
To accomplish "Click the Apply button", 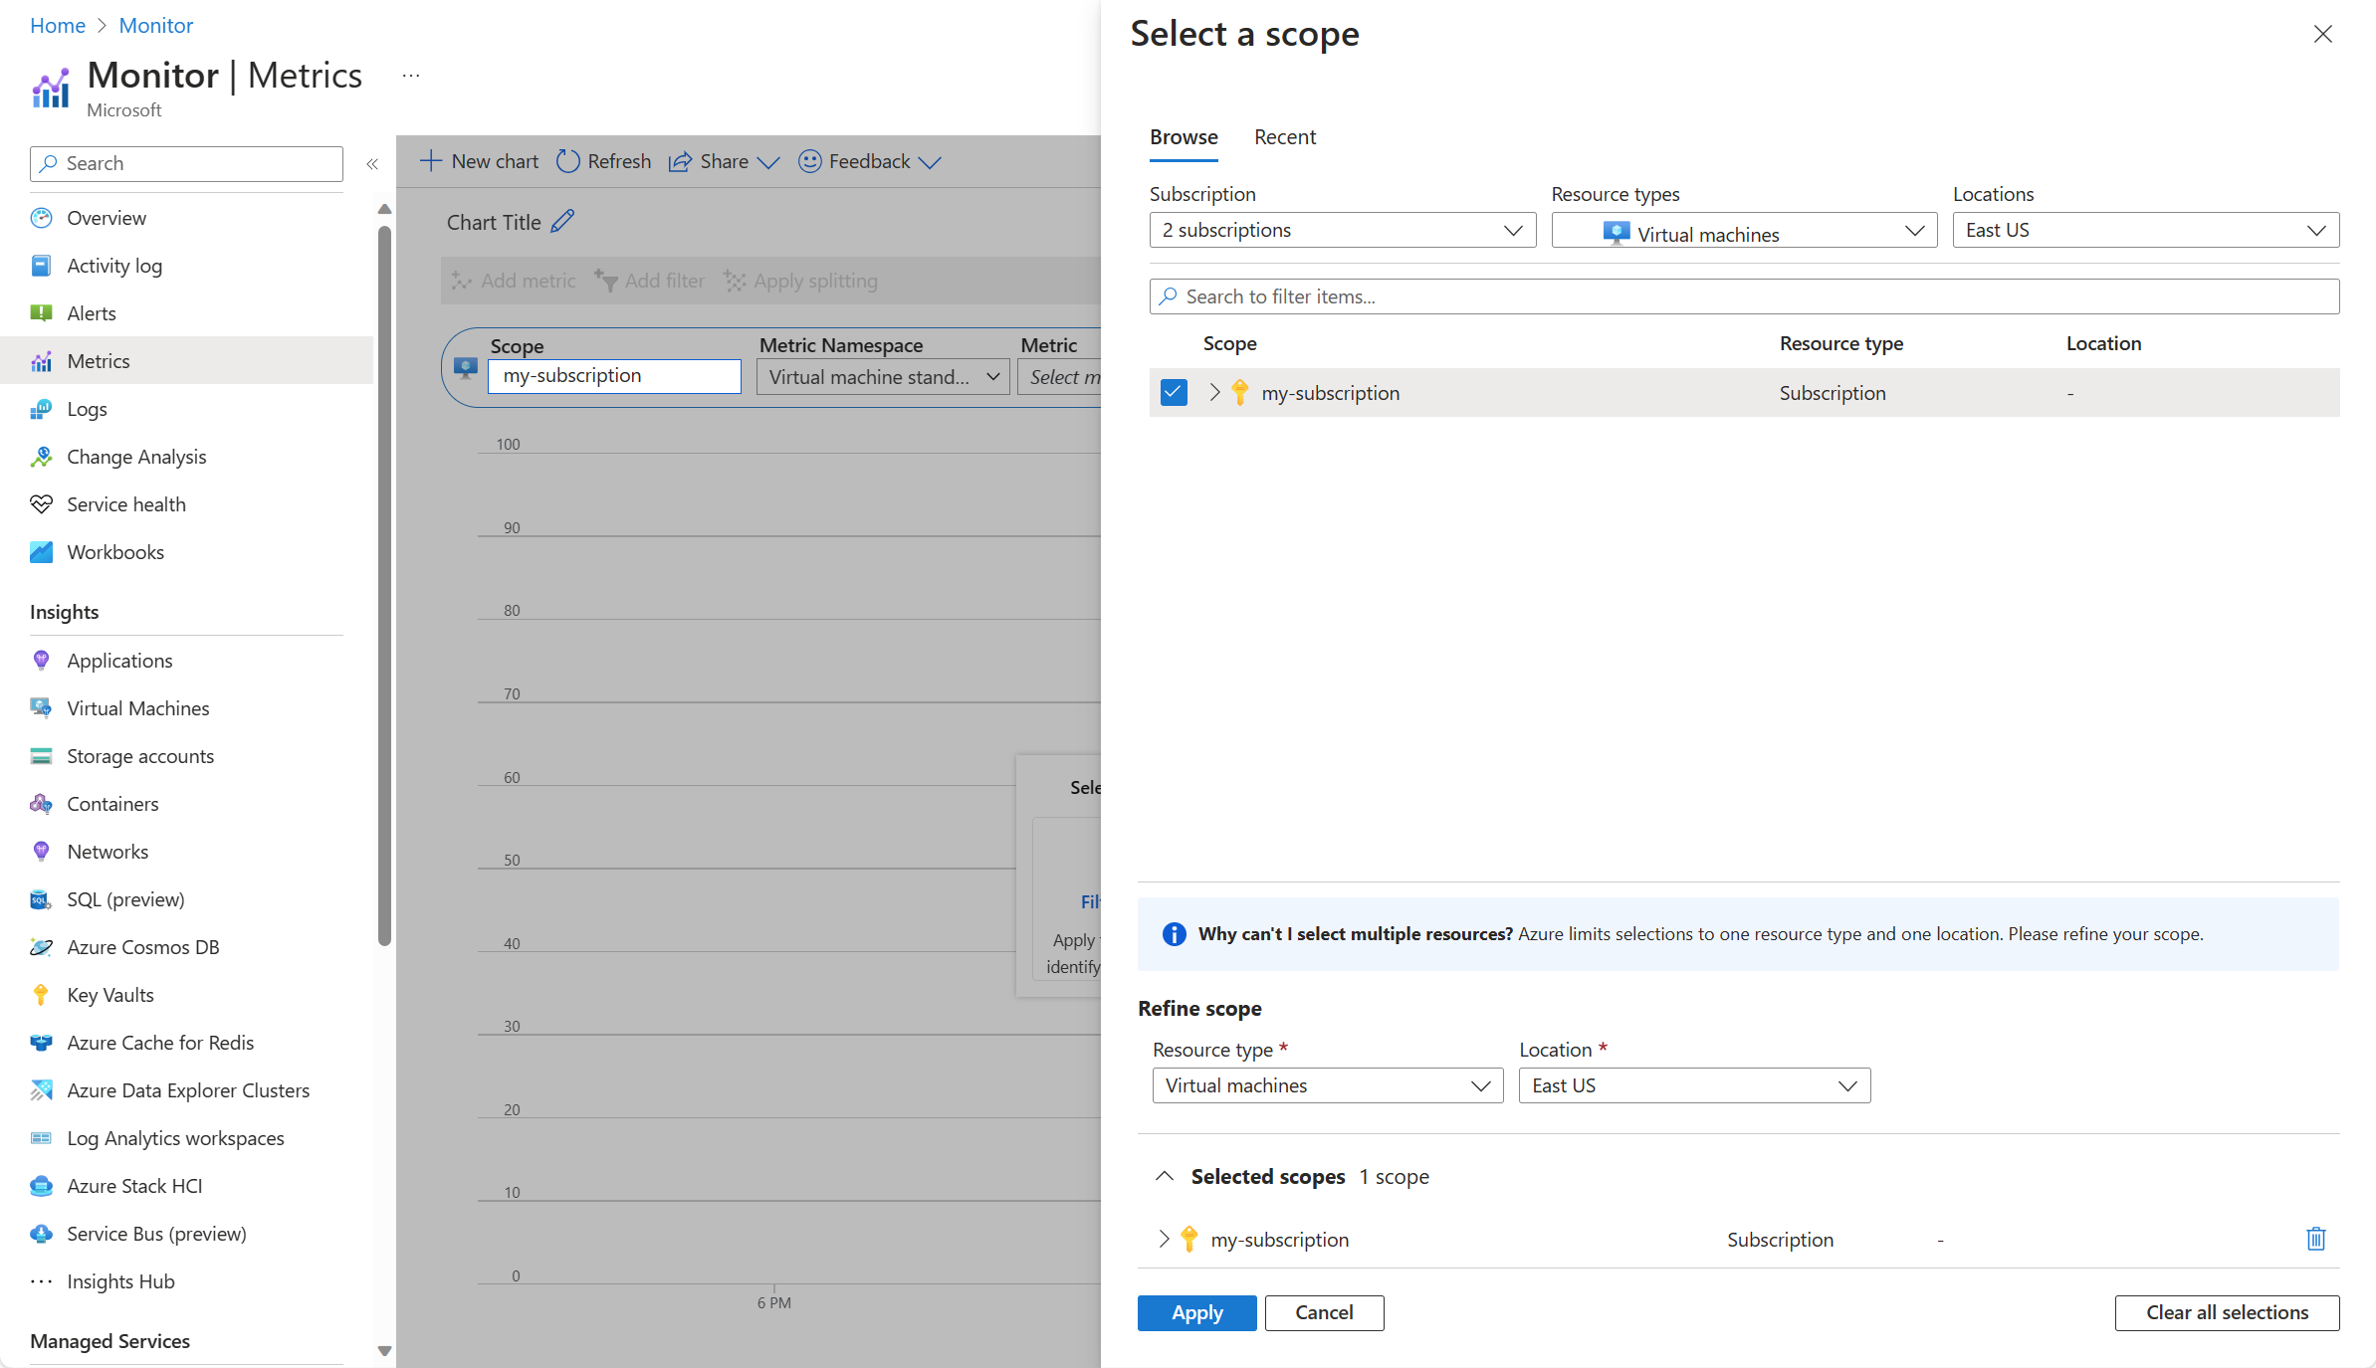I will tap(1196, 1312).
